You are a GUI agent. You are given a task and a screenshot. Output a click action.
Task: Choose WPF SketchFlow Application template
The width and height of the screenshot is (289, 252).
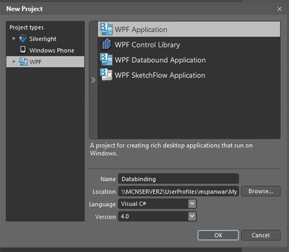189,75
